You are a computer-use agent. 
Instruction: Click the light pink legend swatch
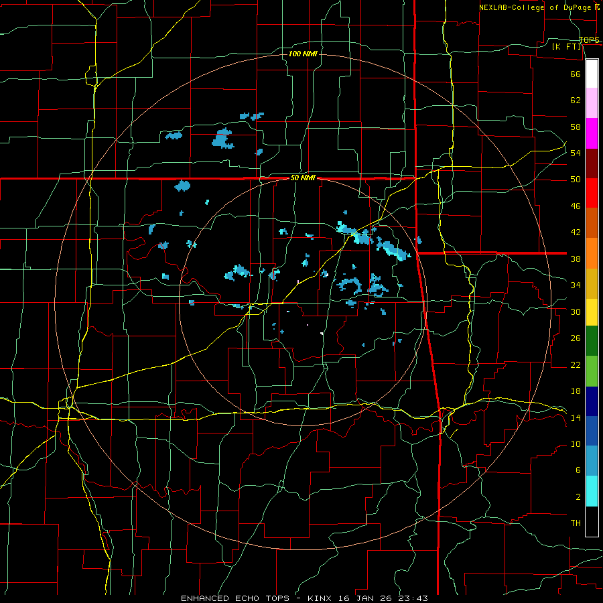pos(592,103)
